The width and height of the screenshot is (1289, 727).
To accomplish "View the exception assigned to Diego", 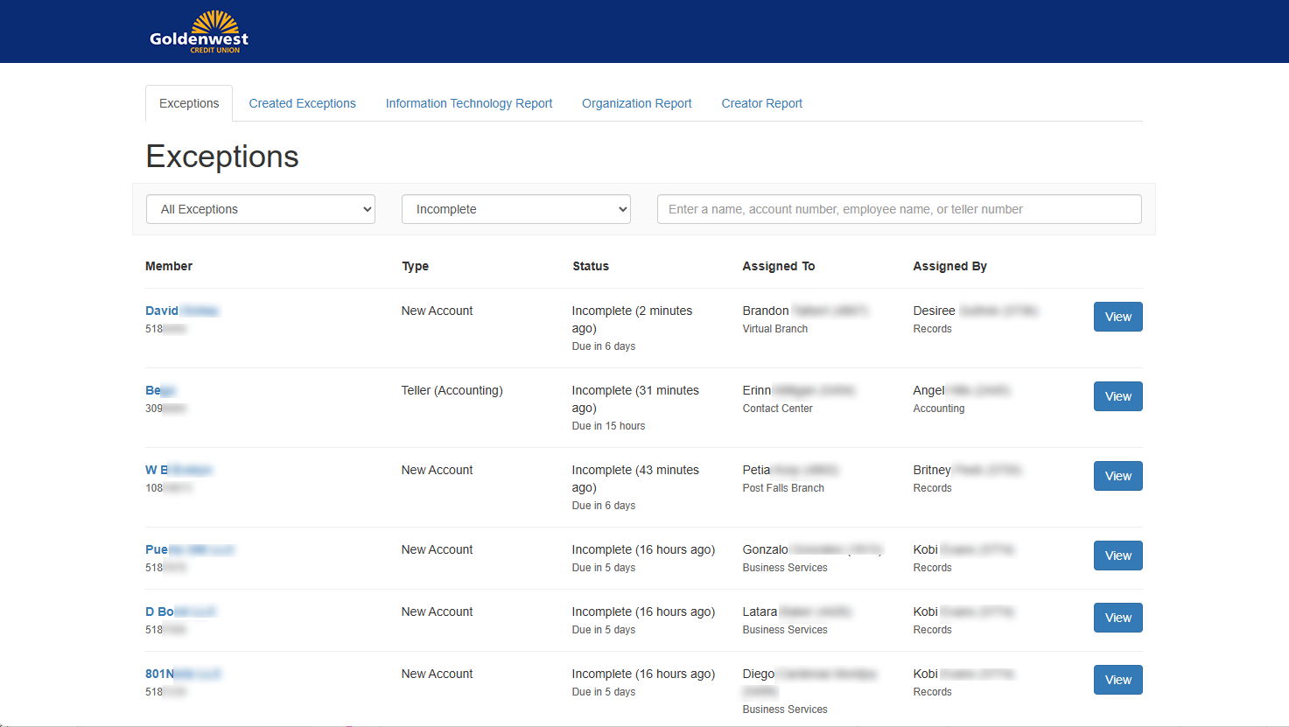I will 1117,680.
